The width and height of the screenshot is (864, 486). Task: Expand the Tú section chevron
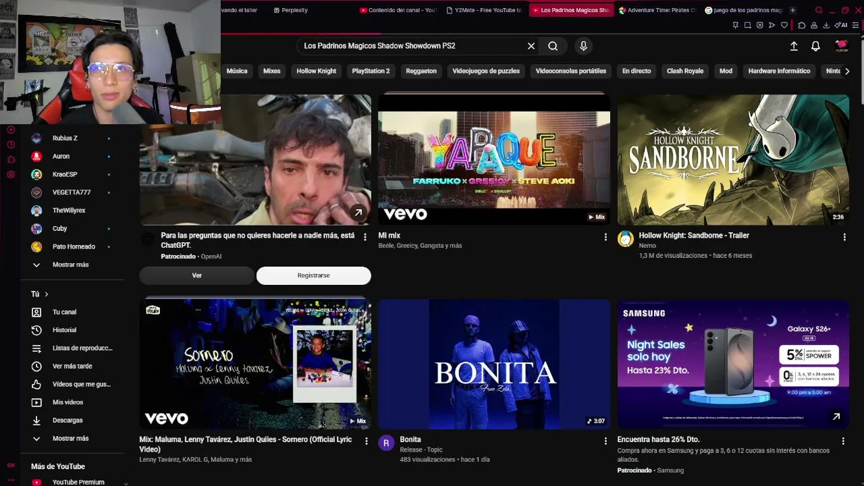(x=46, y=294)
